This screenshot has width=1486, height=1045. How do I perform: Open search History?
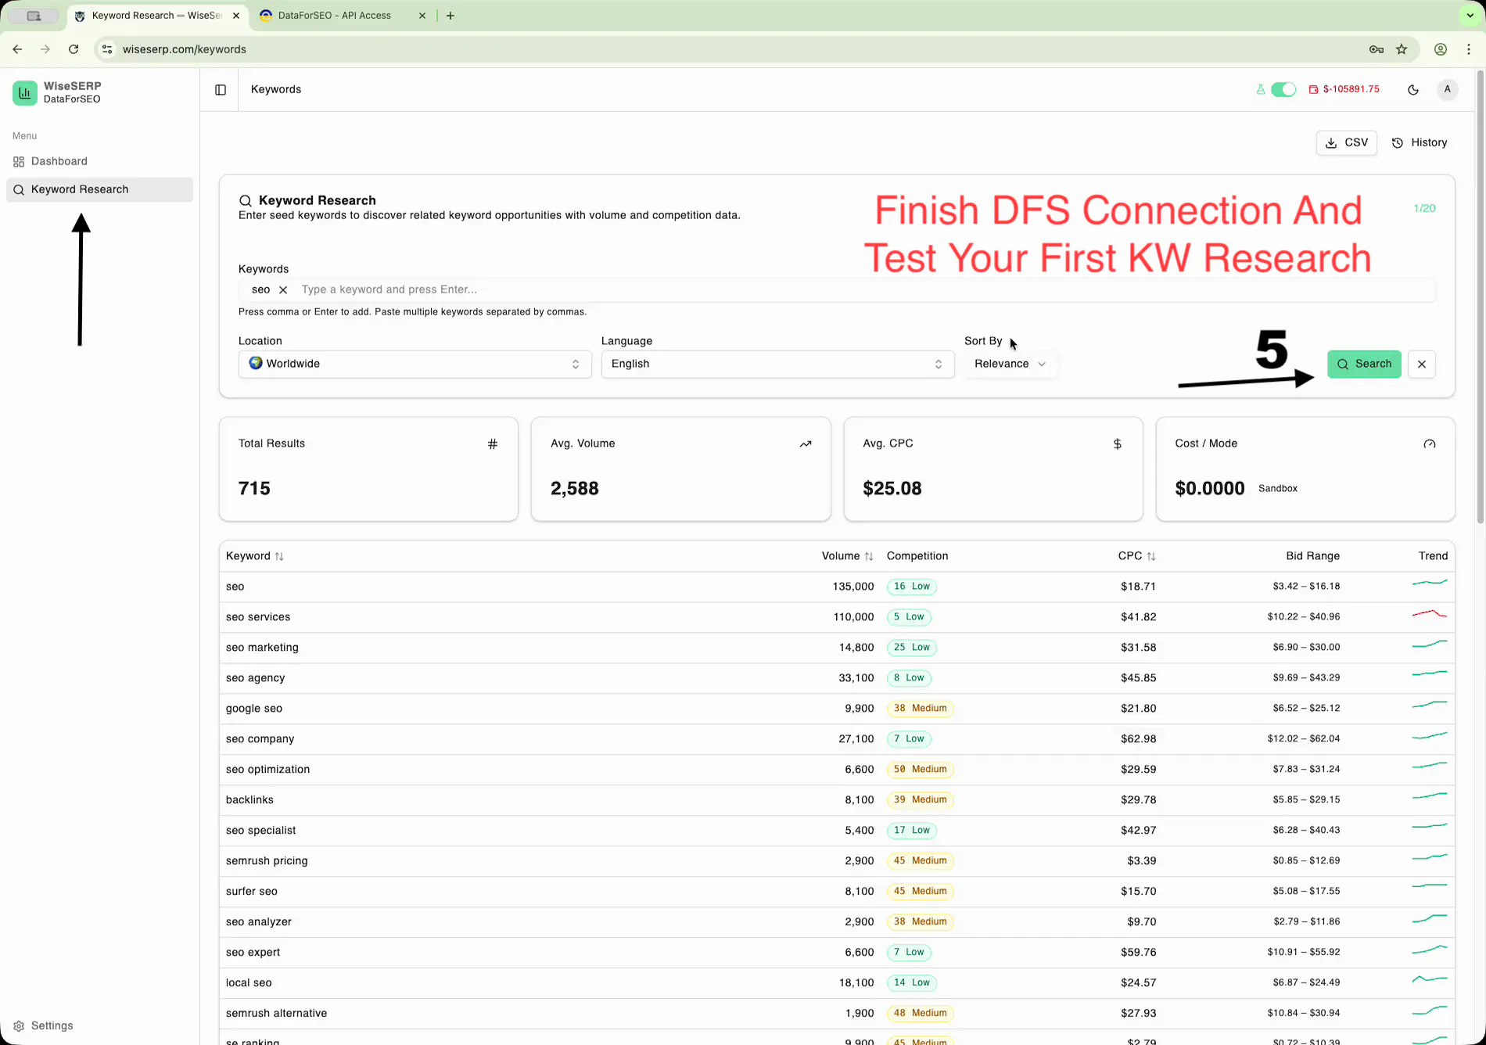click(x=1420, y=142)
